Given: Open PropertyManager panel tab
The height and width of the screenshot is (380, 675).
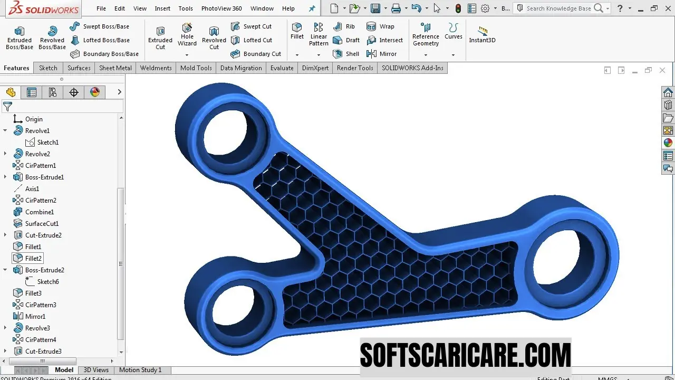Looking at the screenshot, I should 32,92.
